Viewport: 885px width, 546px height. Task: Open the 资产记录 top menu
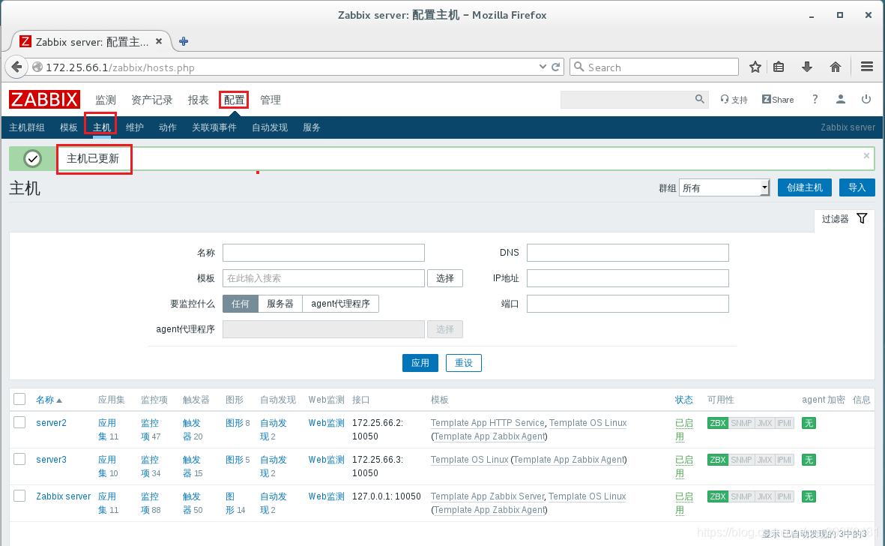coord(152,100)
